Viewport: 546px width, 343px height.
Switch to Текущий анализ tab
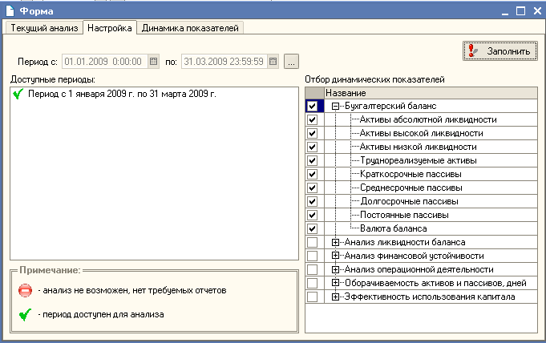pyautogui.click(x=44, y=28)
